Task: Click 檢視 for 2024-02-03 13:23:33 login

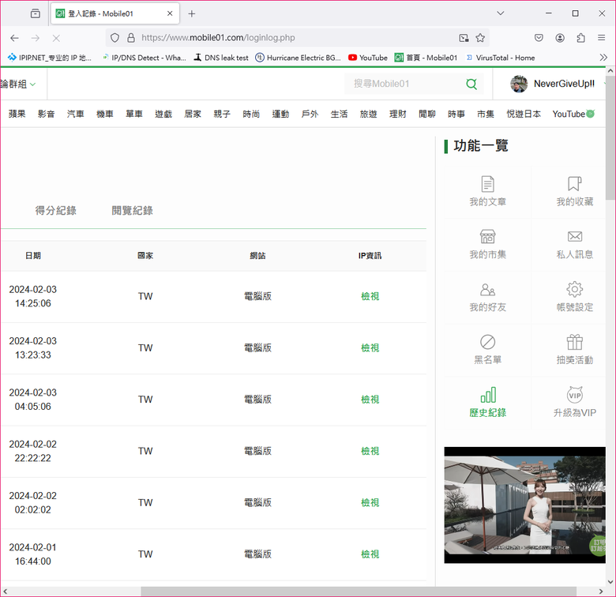Action: (370, 347)
